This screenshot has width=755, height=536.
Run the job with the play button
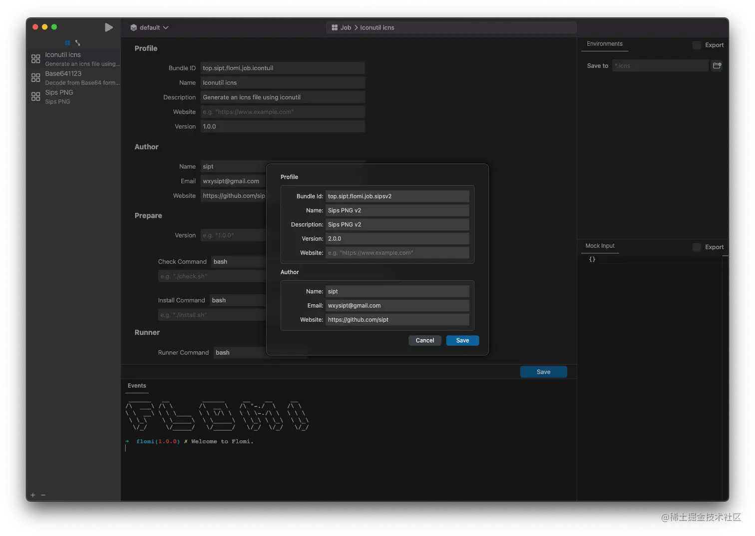click(x=109, y=27)
